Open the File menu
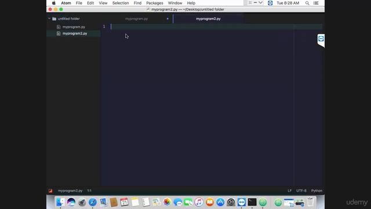 pos(79,3)
